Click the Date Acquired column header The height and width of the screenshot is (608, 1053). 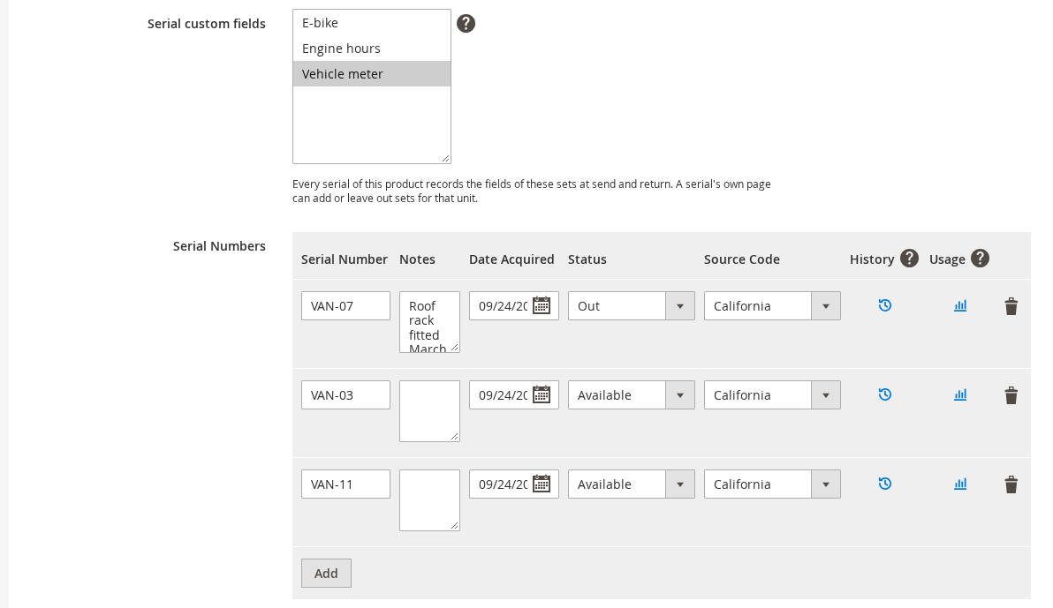click(511, 259)
